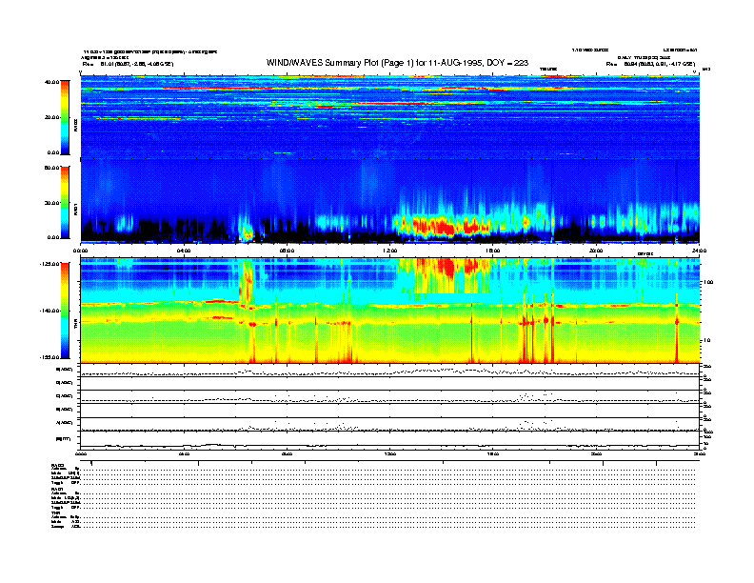Viewport: 754px width, 583px height.
Task: Click the 20:00 tick under RAD1 spectrogram
Action: pyautogui.click(x=596, y=251)
